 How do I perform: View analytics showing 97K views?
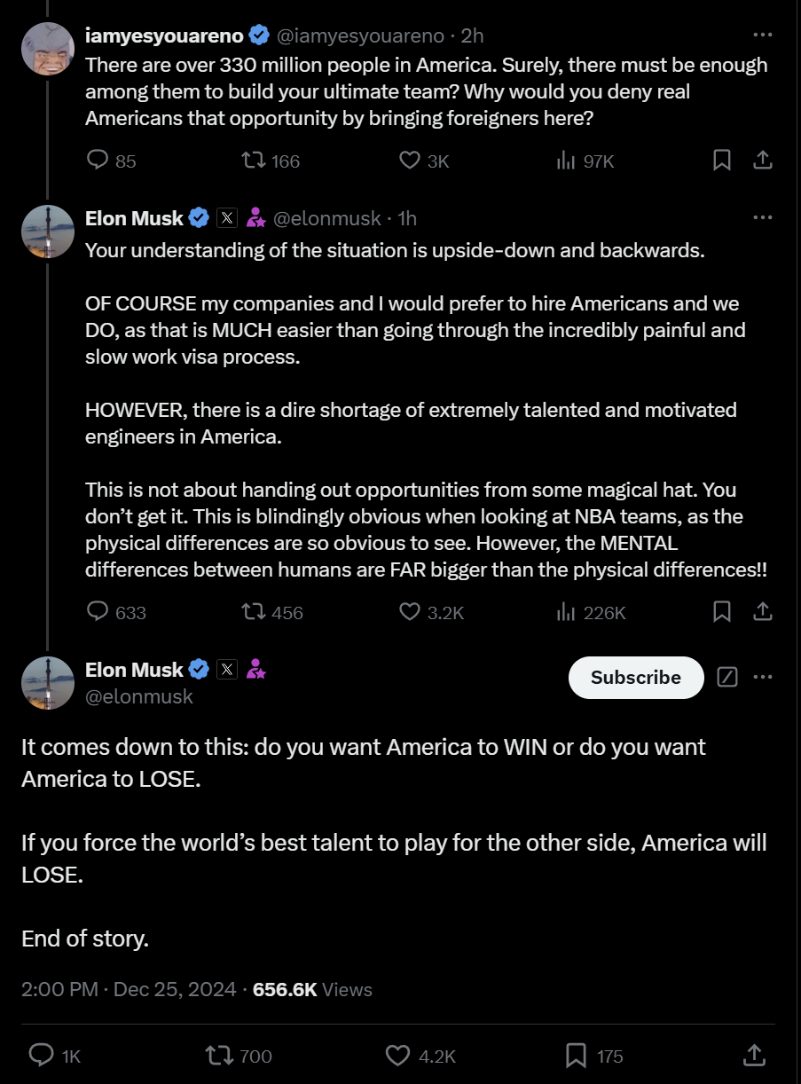coord(565,161)
